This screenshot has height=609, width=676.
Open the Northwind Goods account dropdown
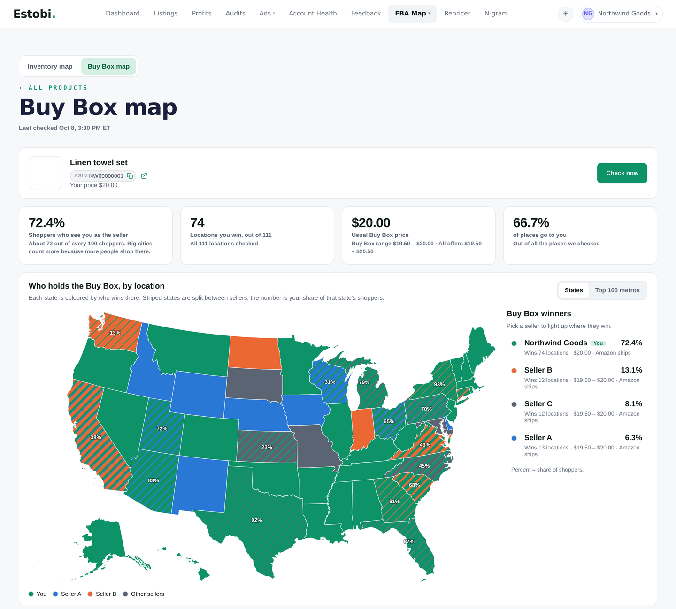tap(621, 14)
